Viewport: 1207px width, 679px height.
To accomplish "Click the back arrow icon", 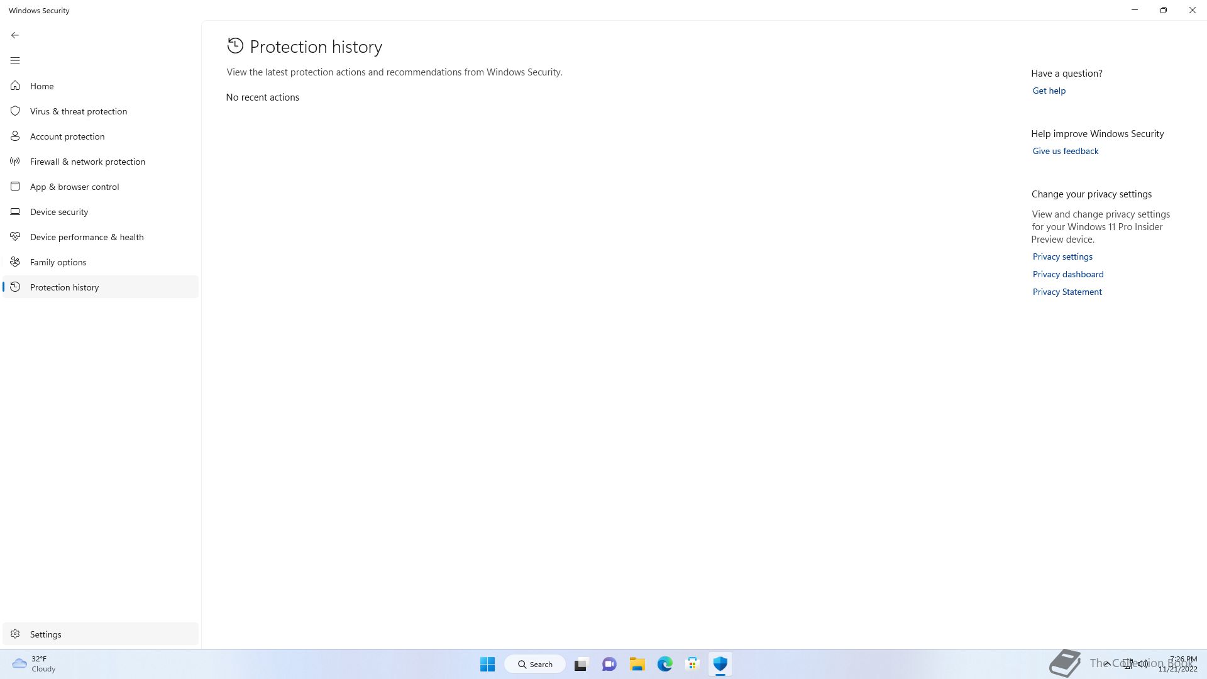I will tap(15, 35).
